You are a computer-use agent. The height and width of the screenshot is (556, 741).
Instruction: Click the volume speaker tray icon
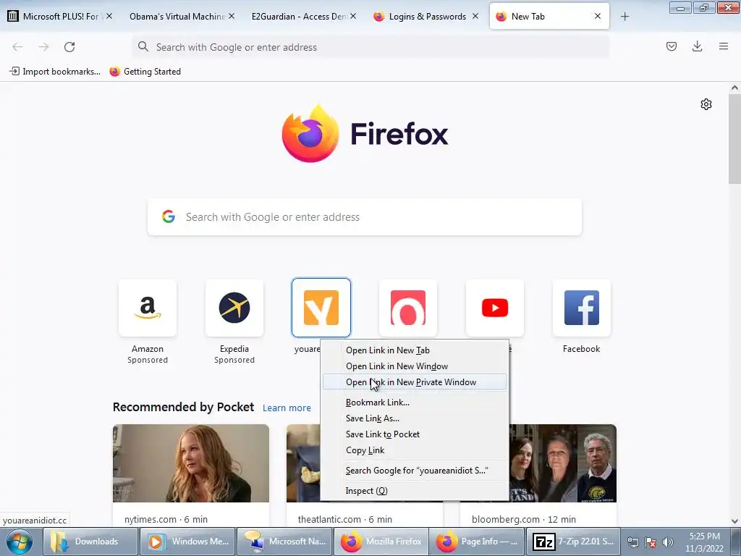pos(667,542)
